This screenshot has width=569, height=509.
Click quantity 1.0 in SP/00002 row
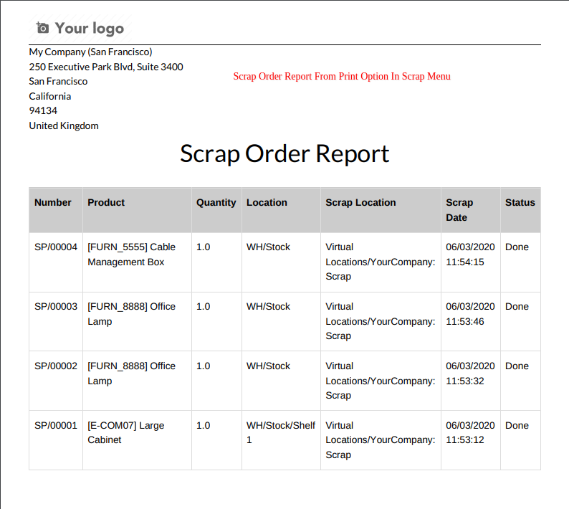[x=204, y=366]
